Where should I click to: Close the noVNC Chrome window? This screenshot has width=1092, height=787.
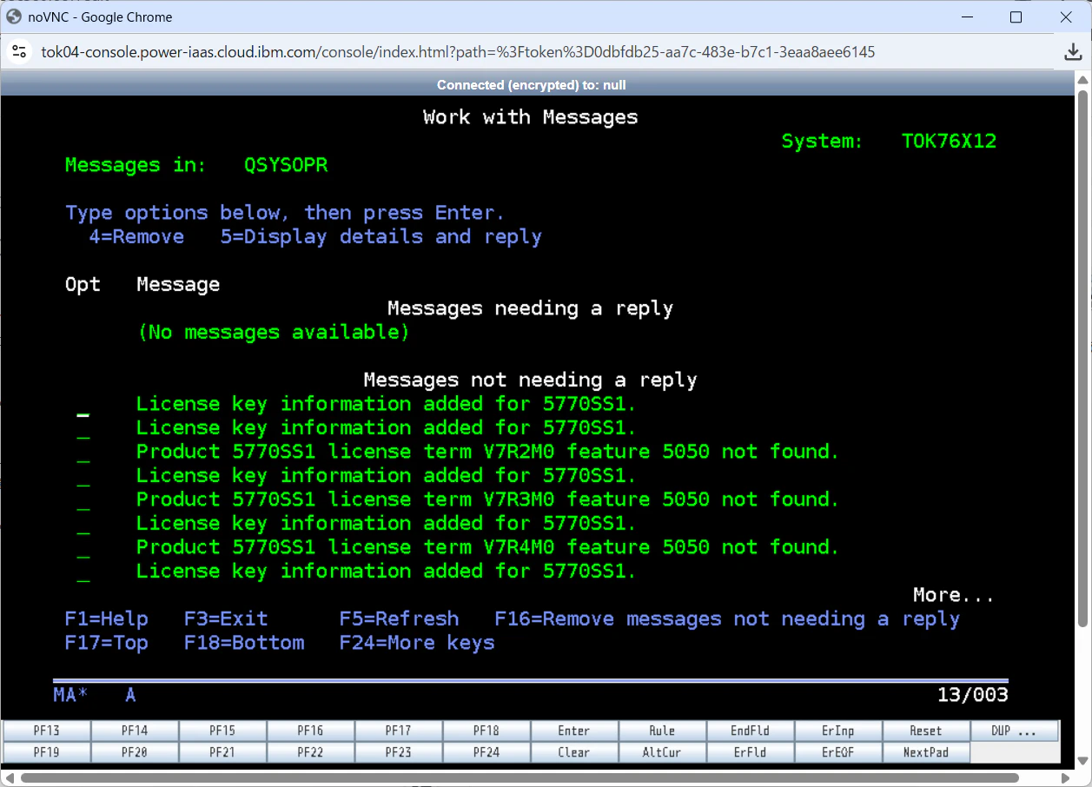click(x=1066, y=17)
